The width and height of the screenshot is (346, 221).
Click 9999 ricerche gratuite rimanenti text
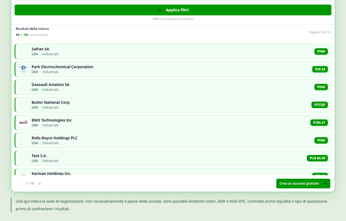(x=173, y=19)
